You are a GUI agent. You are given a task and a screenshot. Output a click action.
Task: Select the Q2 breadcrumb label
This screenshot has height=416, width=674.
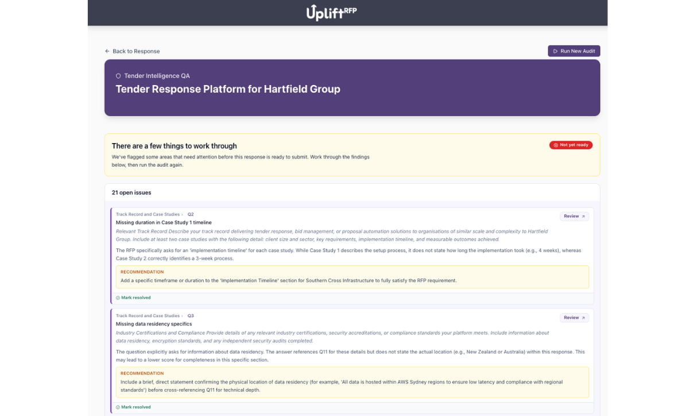point(190,214)
